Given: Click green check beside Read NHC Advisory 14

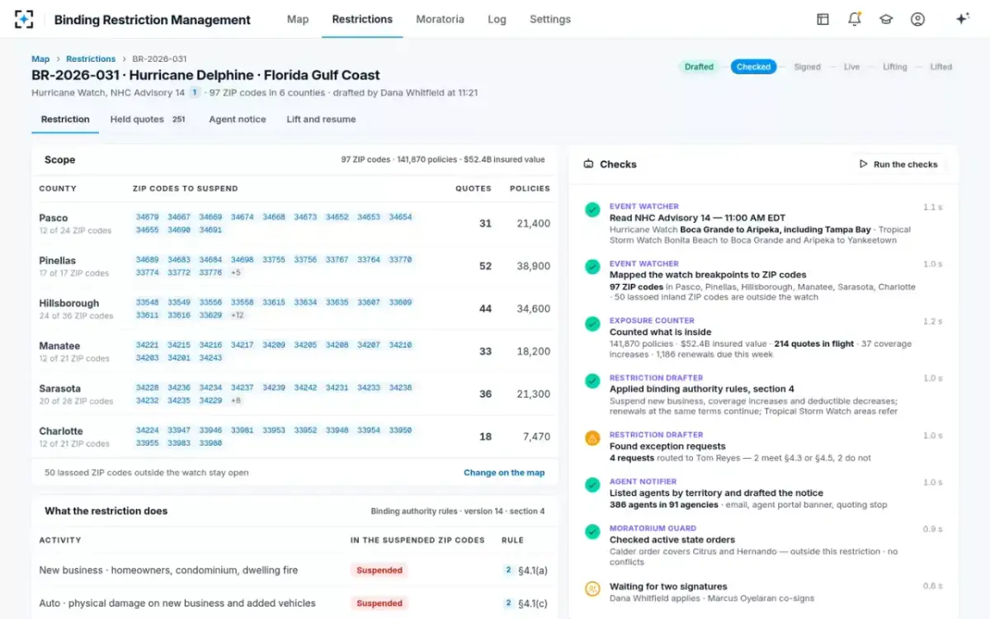Looking at the screenshot, I should [592, 210].
